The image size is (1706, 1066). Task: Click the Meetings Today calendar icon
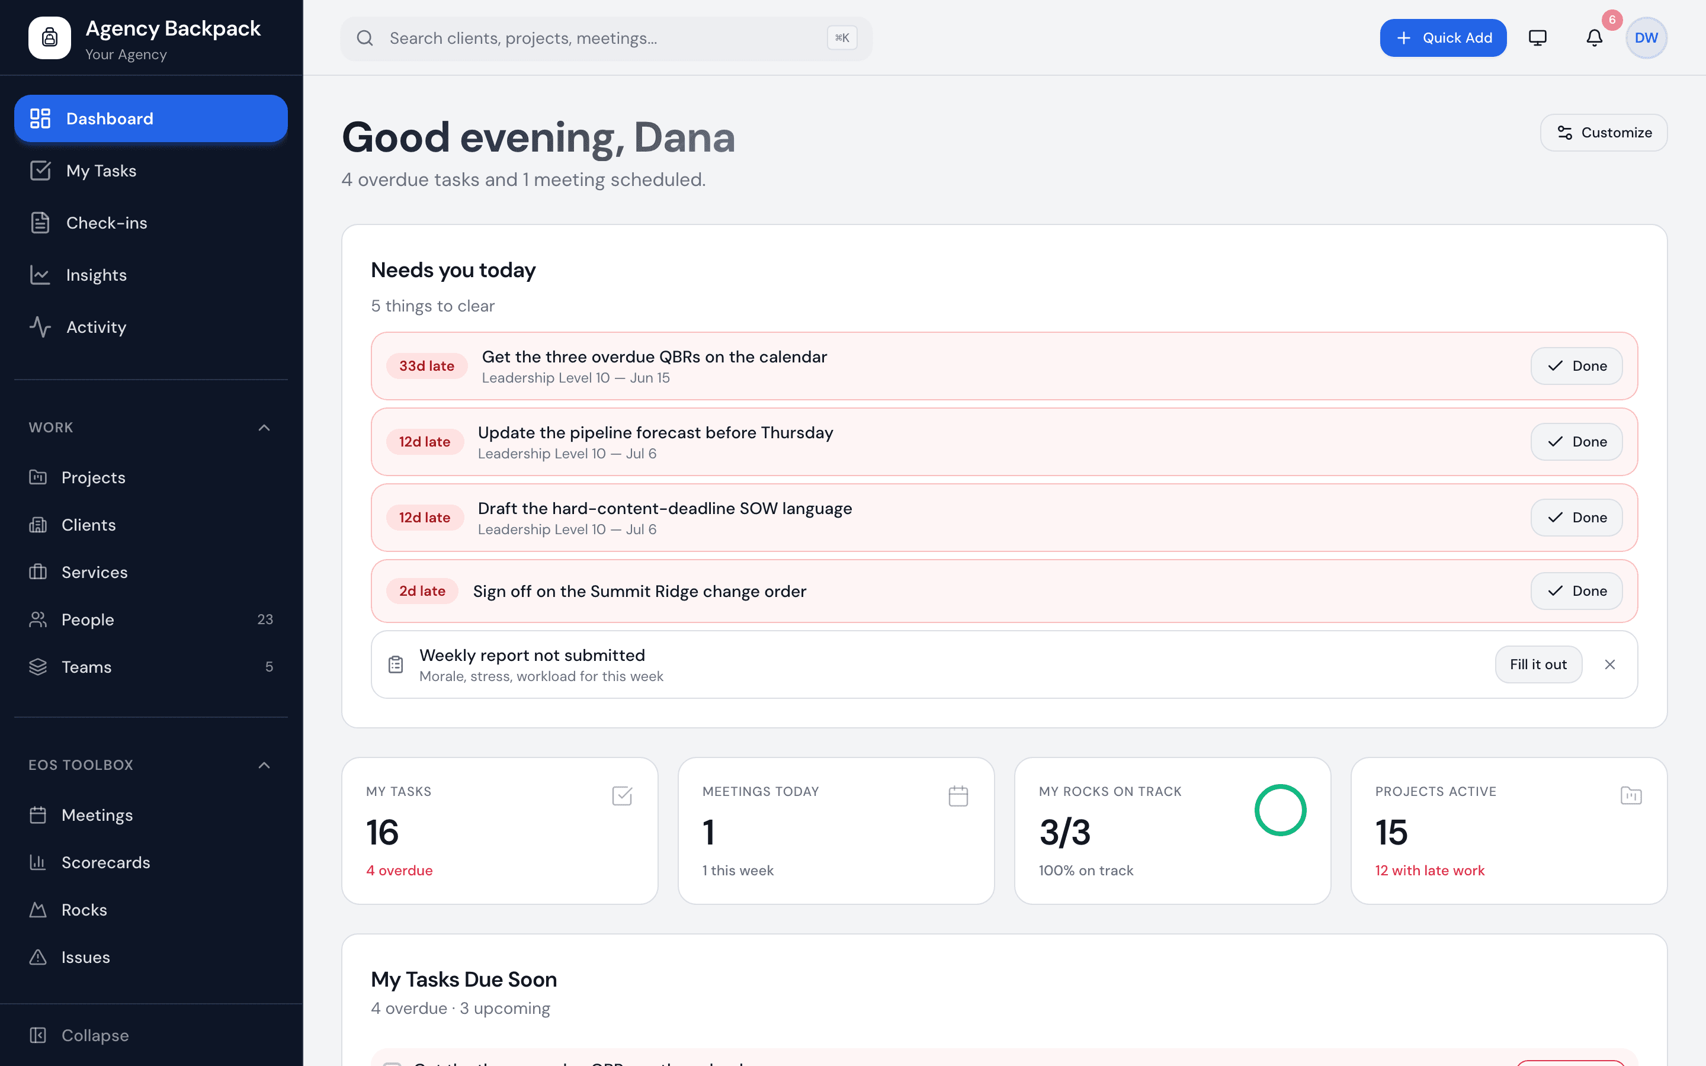click(x=958, y=796)
